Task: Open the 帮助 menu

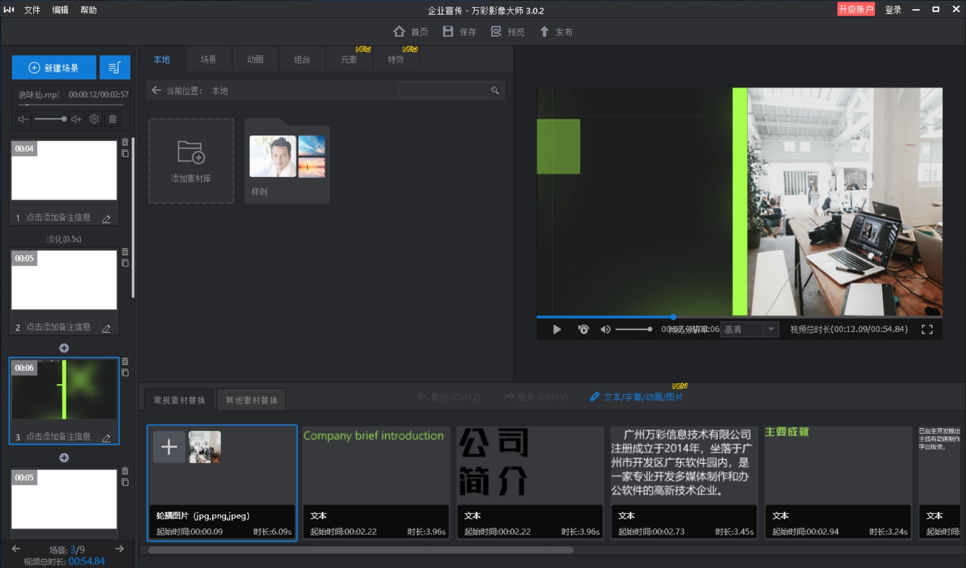Action: pos(88,10)
